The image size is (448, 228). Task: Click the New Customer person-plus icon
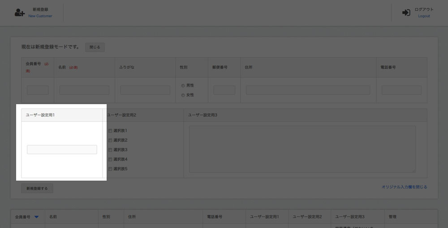pos(20,13)
